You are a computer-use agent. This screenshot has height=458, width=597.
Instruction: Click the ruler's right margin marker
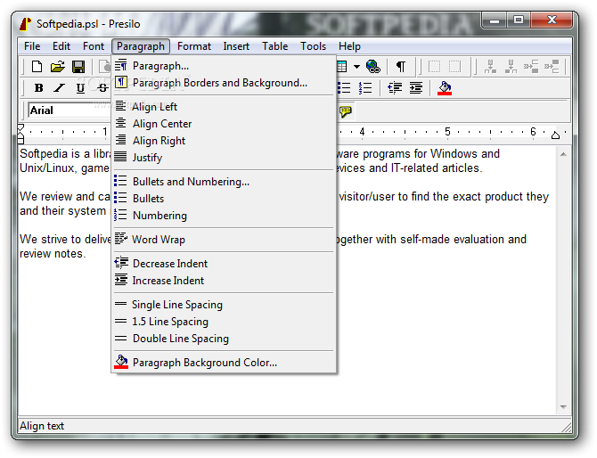[x=555, y=135]
